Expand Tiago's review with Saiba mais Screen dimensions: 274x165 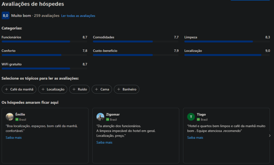[x=195, y=137]
